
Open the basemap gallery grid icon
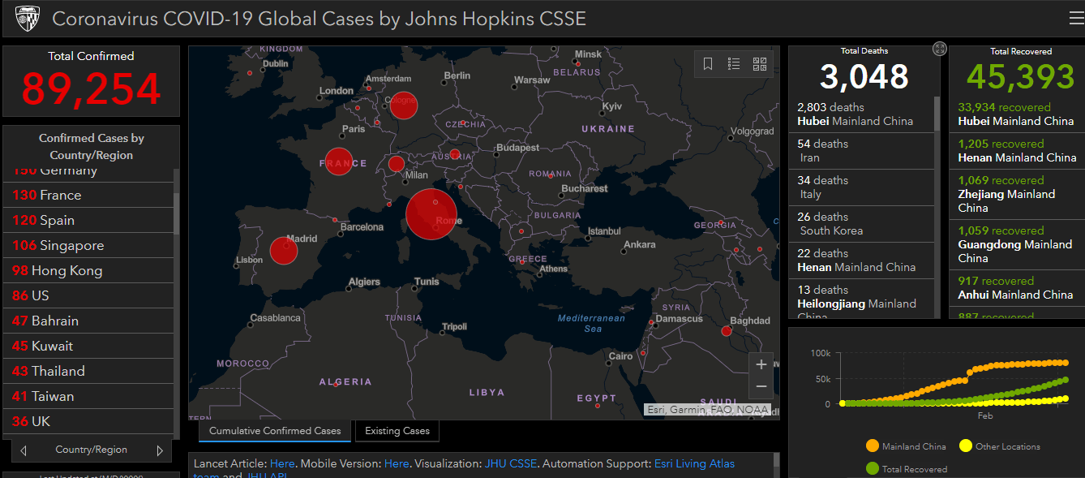click(x=760, y=64)
